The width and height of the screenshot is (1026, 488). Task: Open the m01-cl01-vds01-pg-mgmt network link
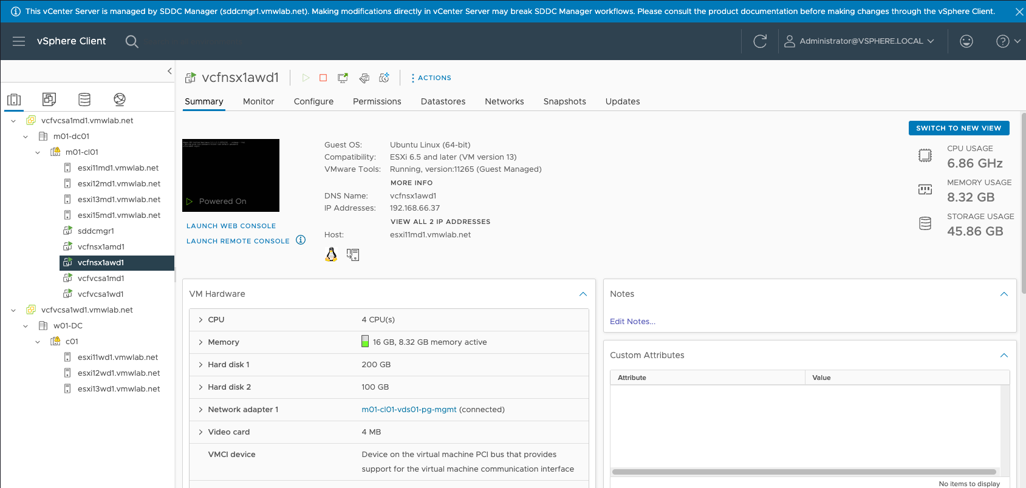click(409, 410)
